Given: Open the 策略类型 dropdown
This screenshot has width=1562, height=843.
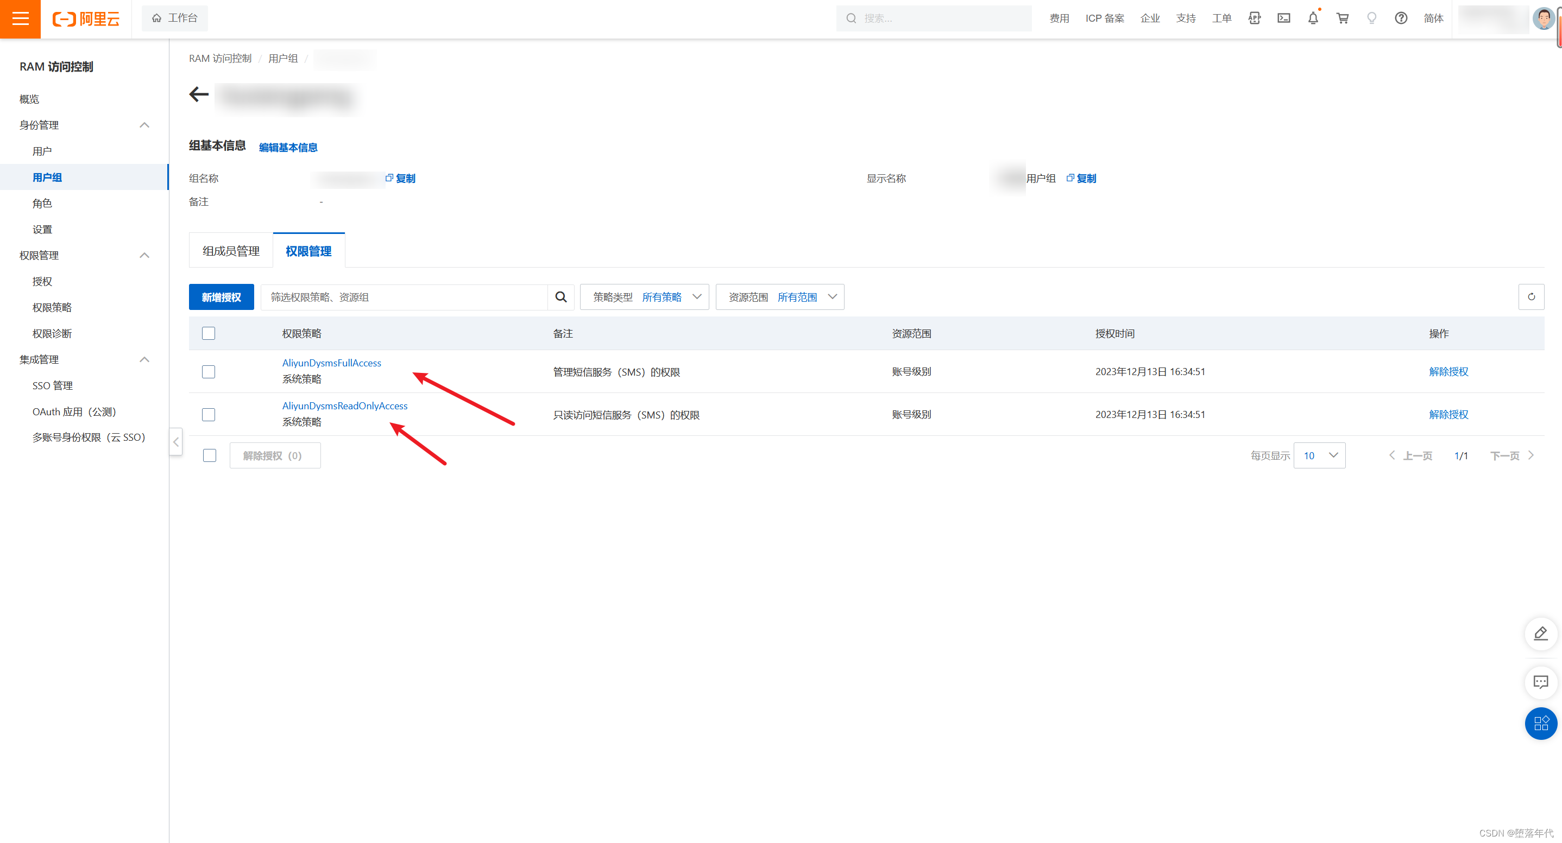Looking at the screenshot, I should (x=644, y=297).
